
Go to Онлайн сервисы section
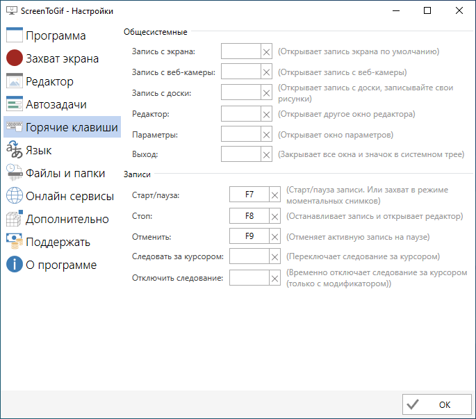tap(62, 195)
